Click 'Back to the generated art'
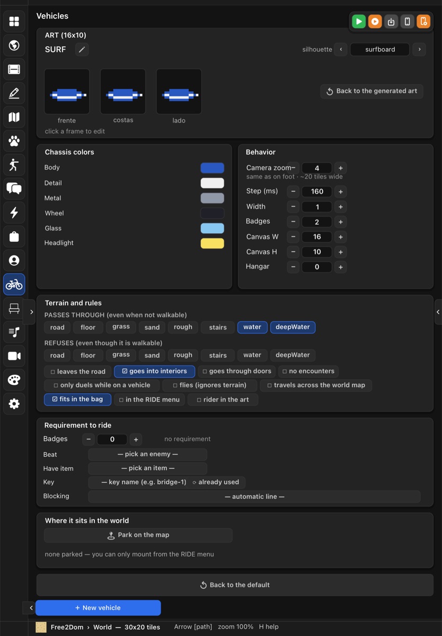The height and width of the screenshot is (636, 442). click(372, 91)
